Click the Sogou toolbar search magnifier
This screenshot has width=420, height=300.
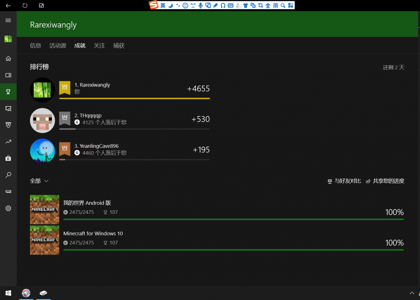click(x=283, y=5)
